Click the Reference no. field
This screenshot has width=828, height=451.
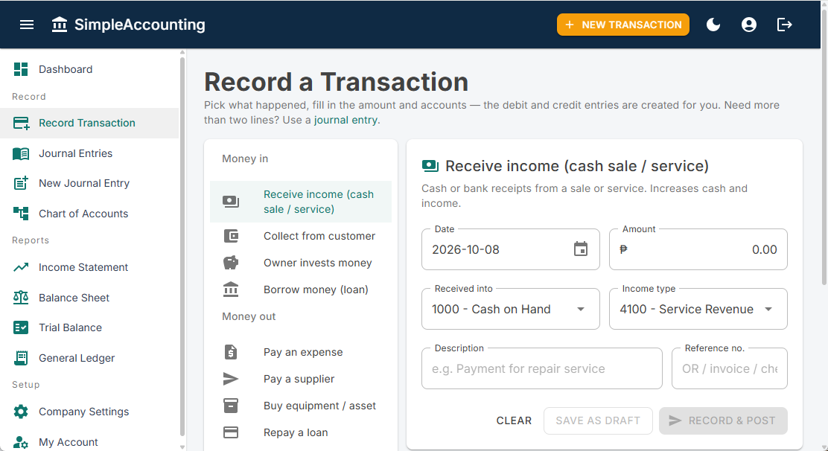click(x=729, y=368)
